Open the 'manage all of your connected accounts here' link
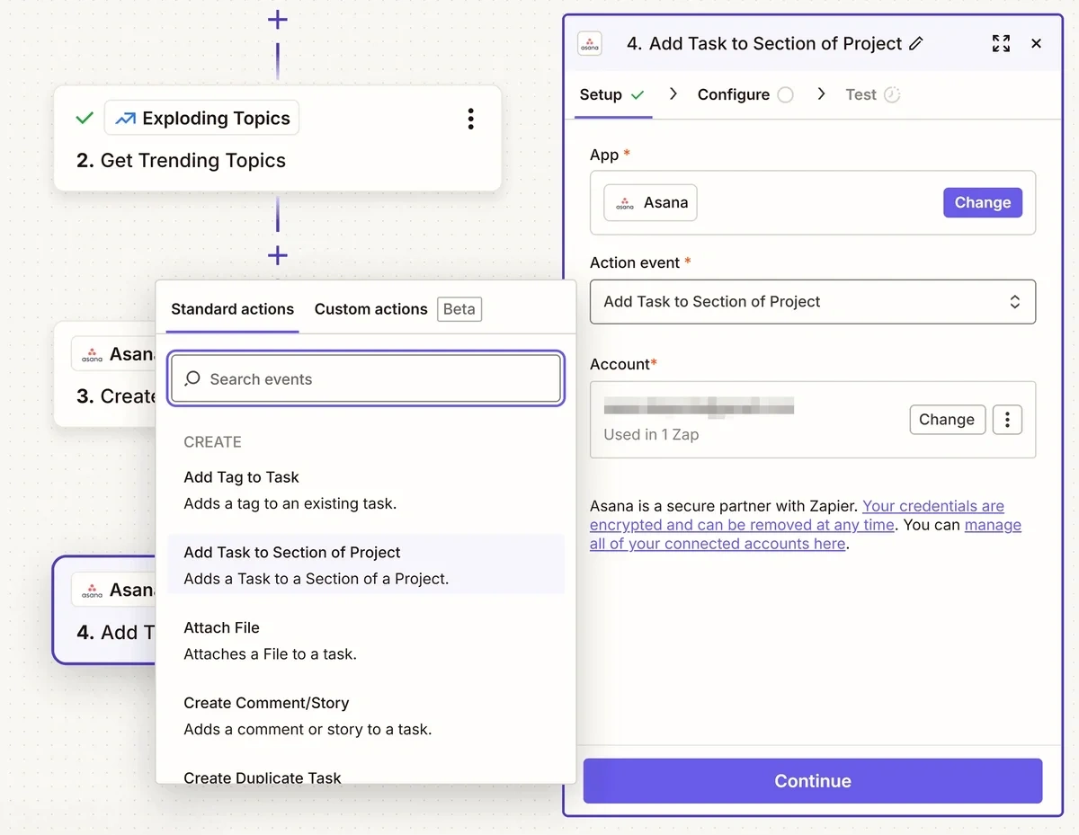The image size is (1079, 835). [806, 534]
